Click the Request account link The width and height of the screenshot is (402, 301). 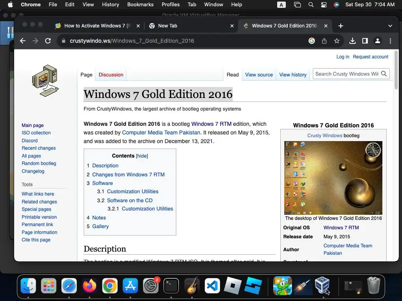[x=371, y=57]
